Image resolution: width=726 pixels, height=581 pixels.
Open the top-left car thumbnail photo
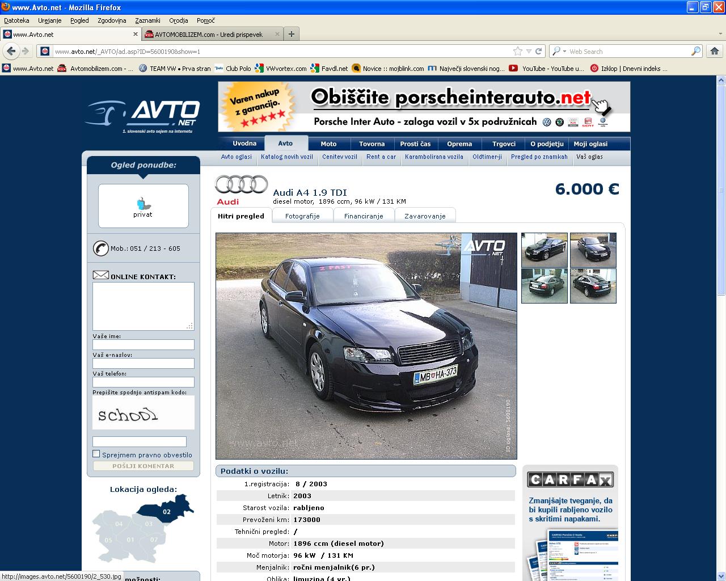[x=544, y=250]
